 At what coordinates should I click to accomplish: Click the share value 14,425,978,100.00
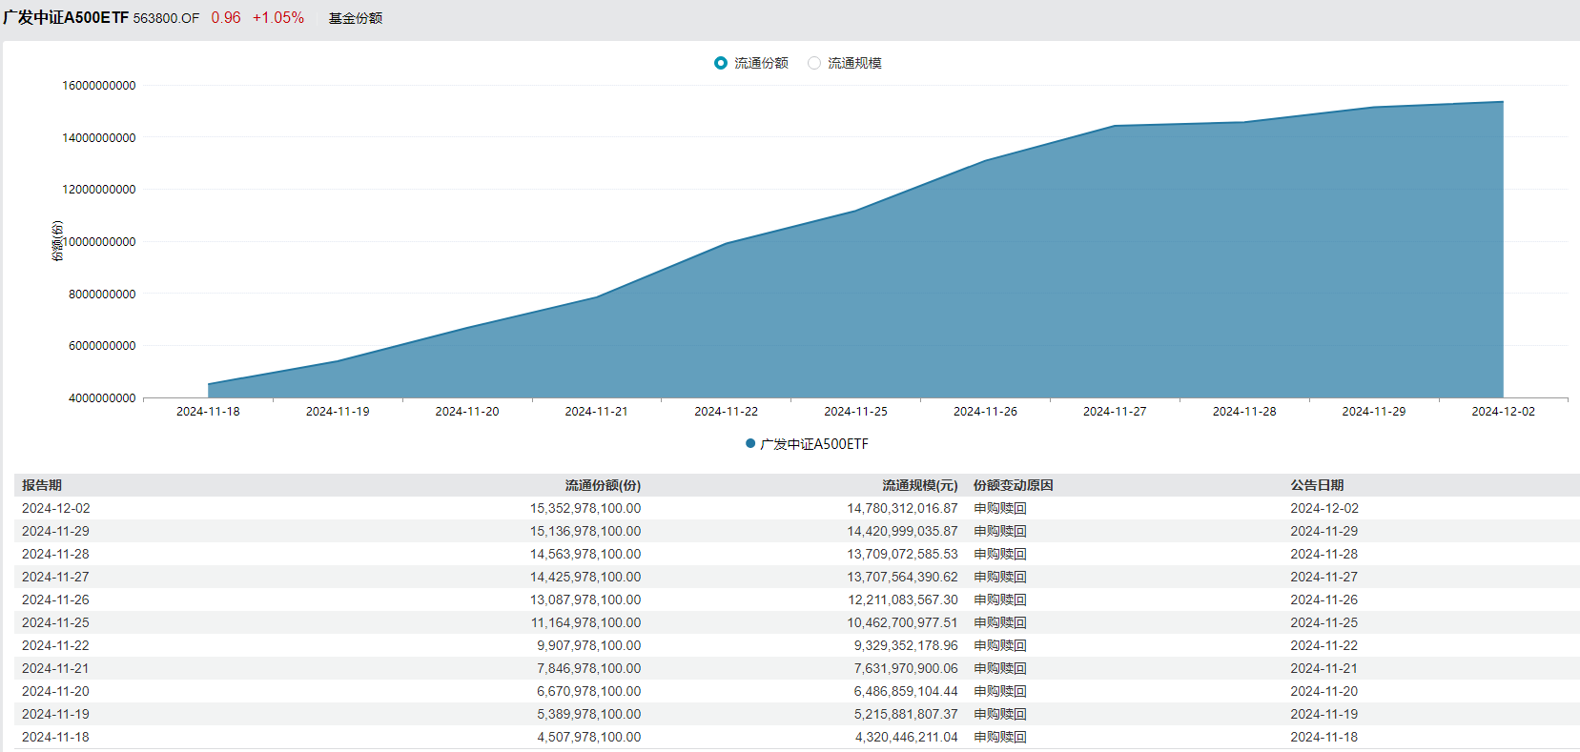585,577
